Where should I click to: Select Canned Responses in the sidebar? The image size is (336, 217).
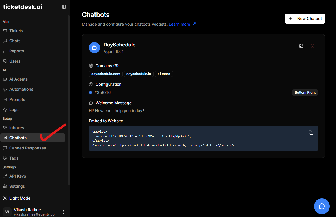[27, 148]
